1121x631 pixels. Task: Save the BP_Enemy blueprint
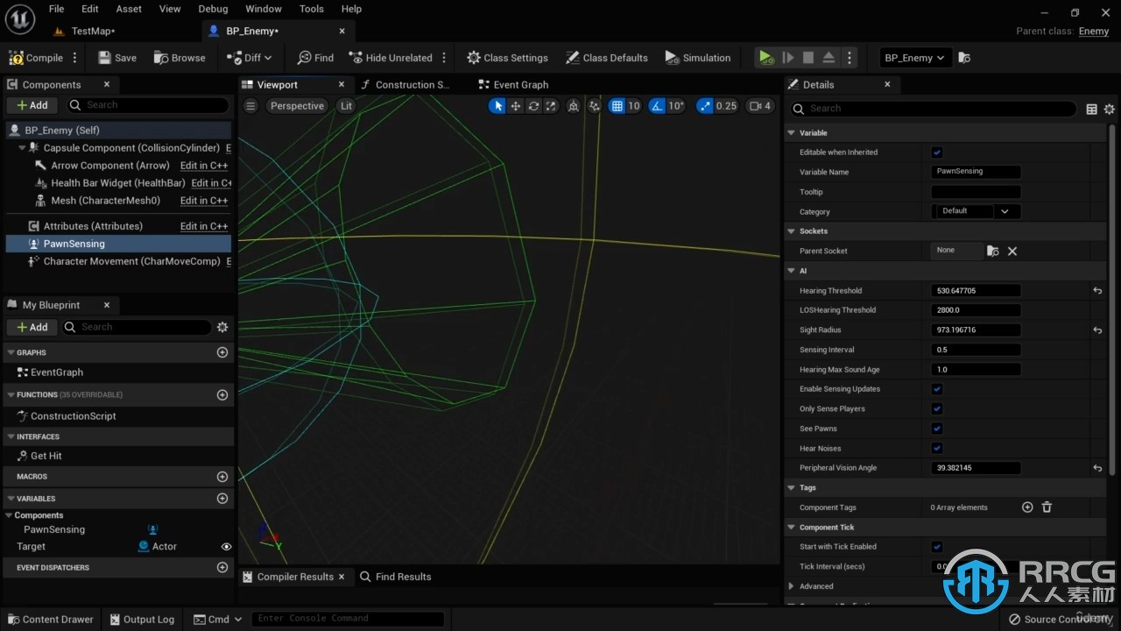pos(117,58)
